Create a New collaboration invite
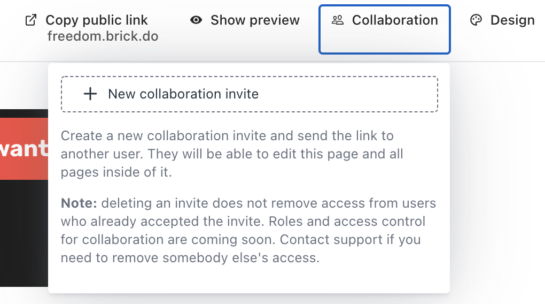This screenshot has height=304, width=545. [183, 94]
